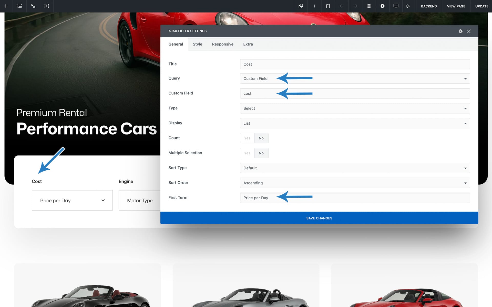
Task: Set Multiple Selection toggle to Yes
Action: [247, 153]
